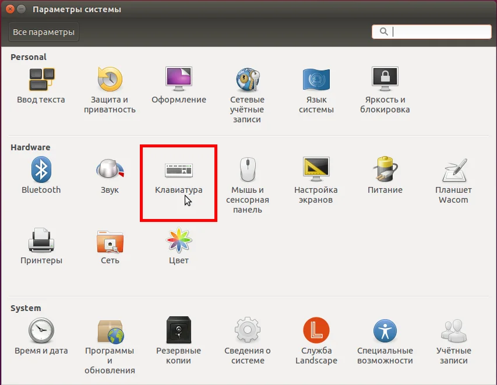Click the Клавиатура text label

coord(179,190)
